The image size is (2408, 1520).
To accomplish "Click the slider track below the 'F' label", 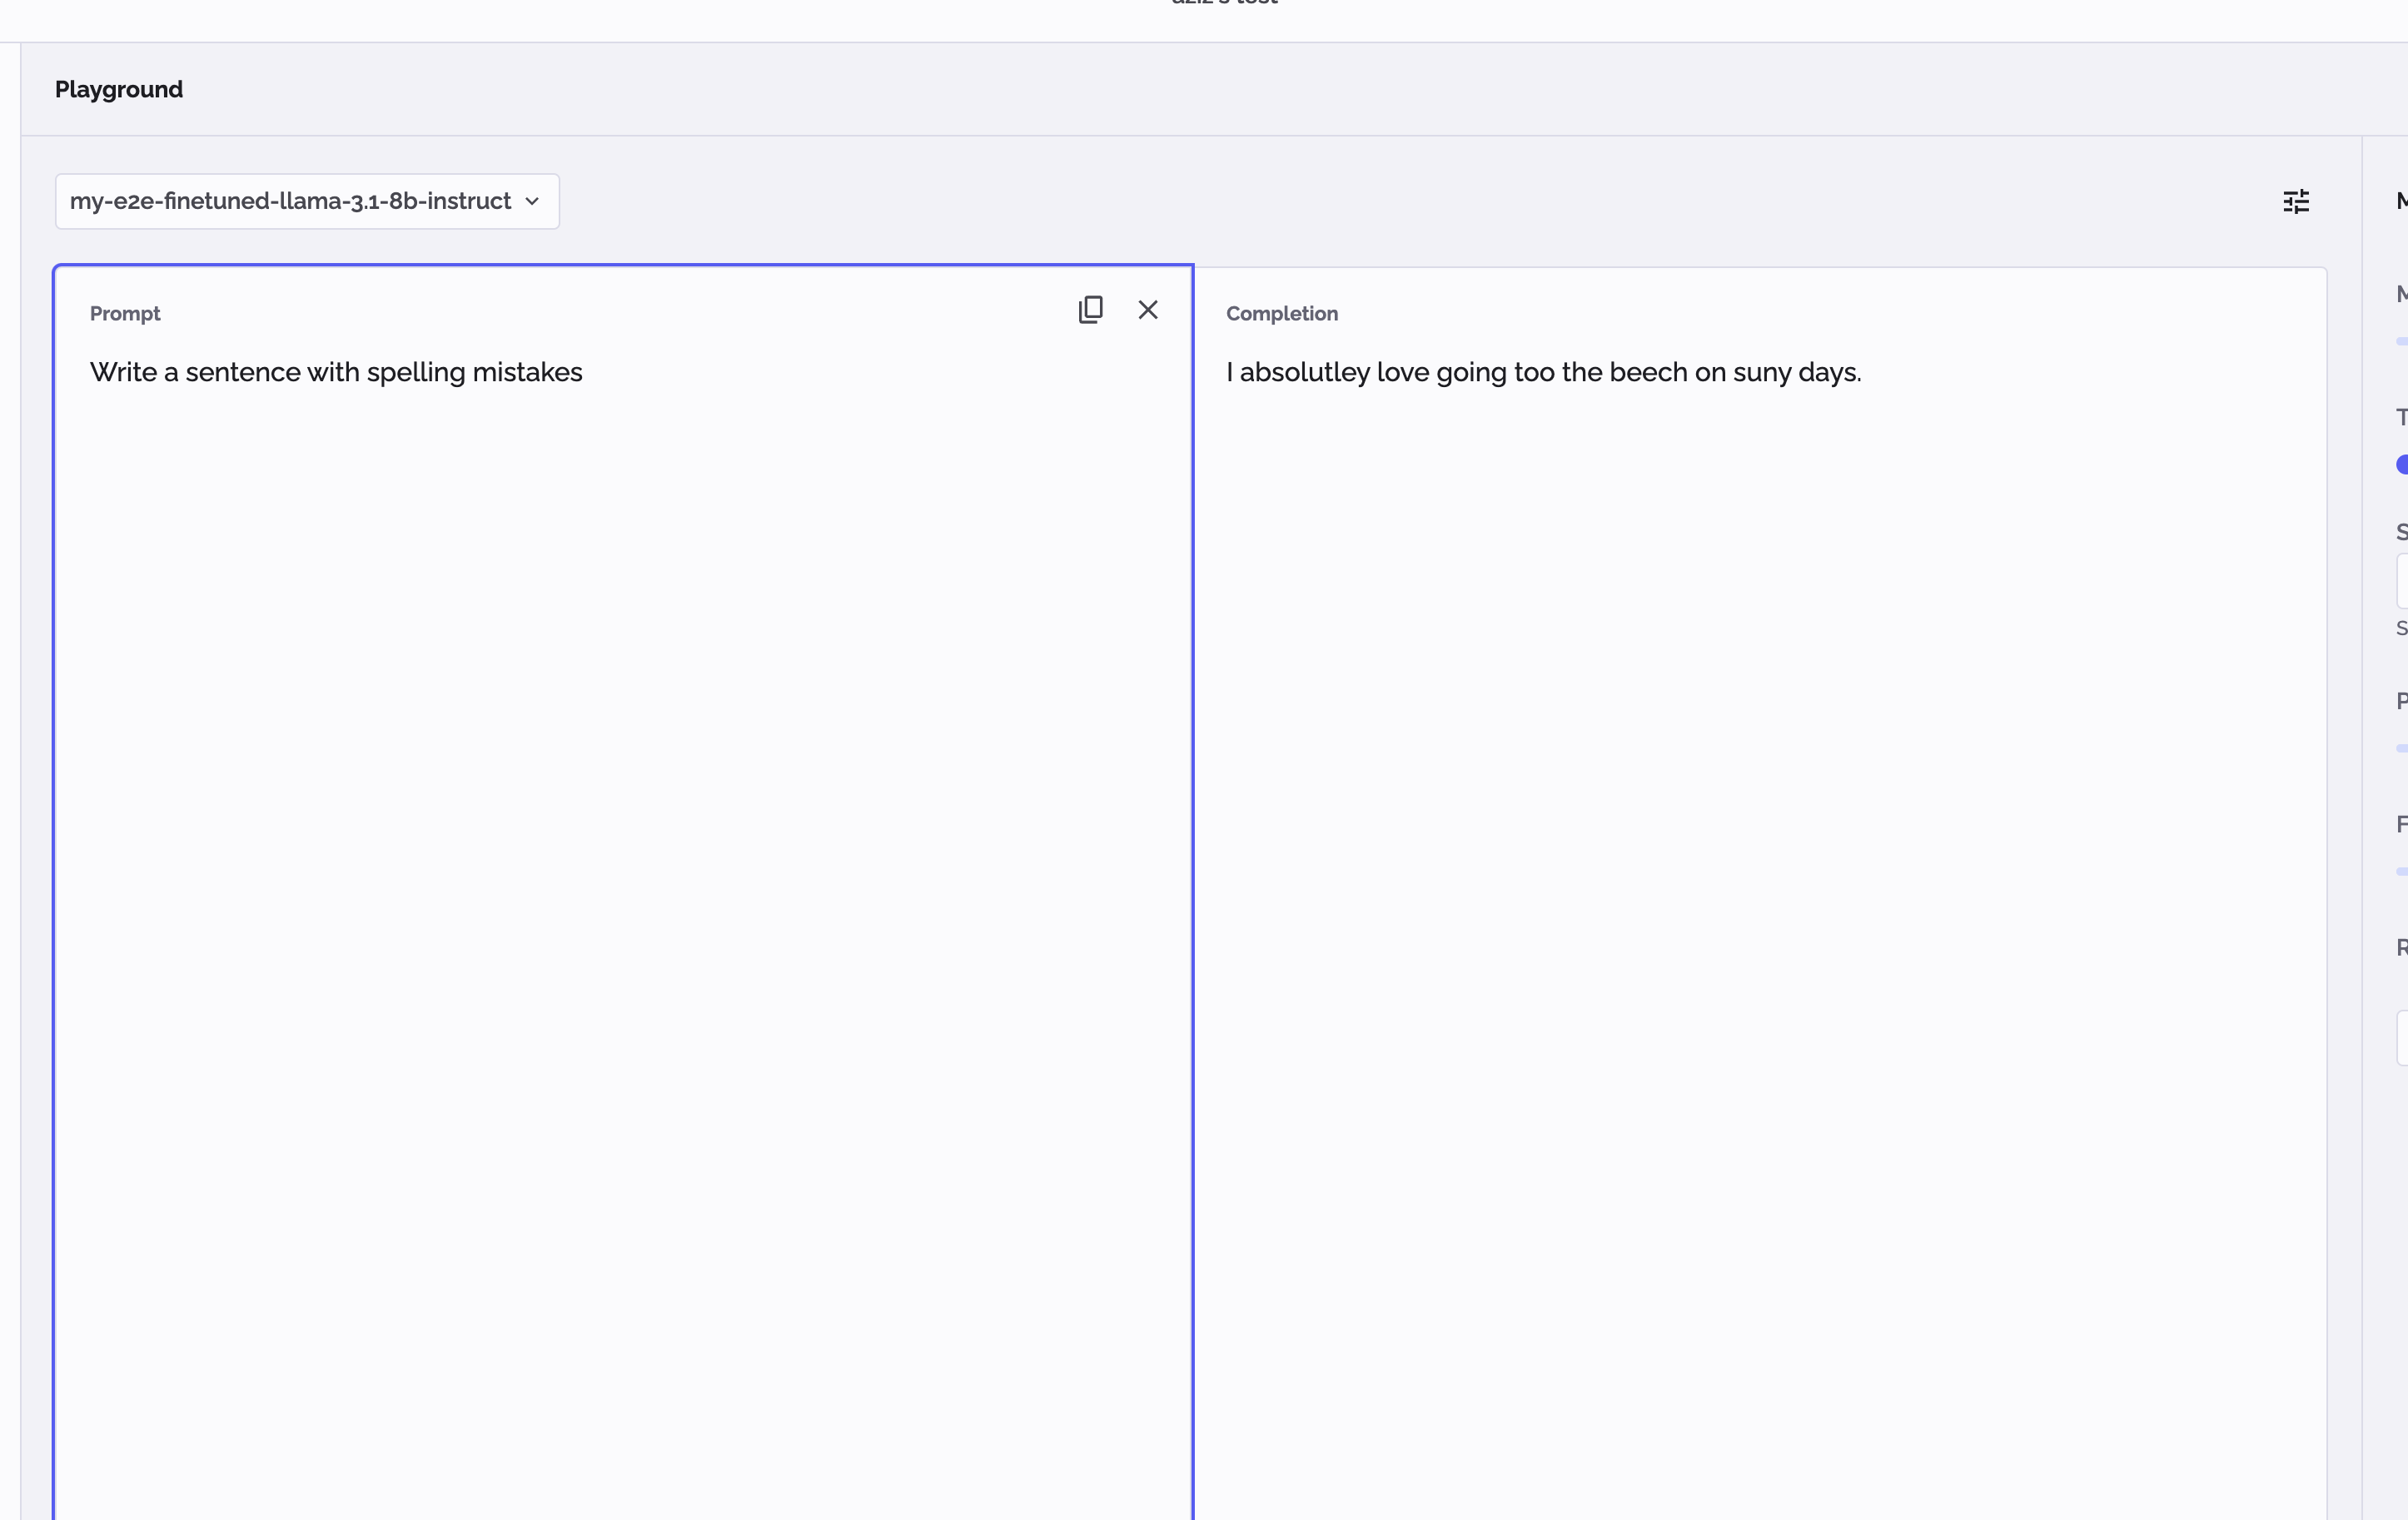I will coord(2402,871).
